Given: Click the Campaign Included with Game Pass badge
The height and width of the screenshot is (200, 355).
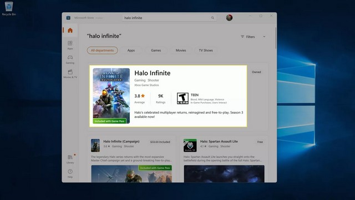Looking at the screenshot, I should [x=155, y=168].
